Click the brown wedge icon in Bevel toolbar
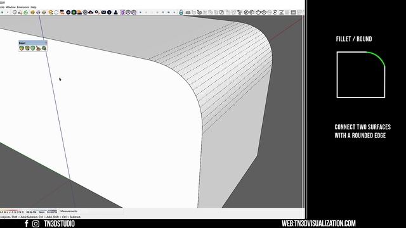This screenshot has width=406, height=228. click(38, 48)
